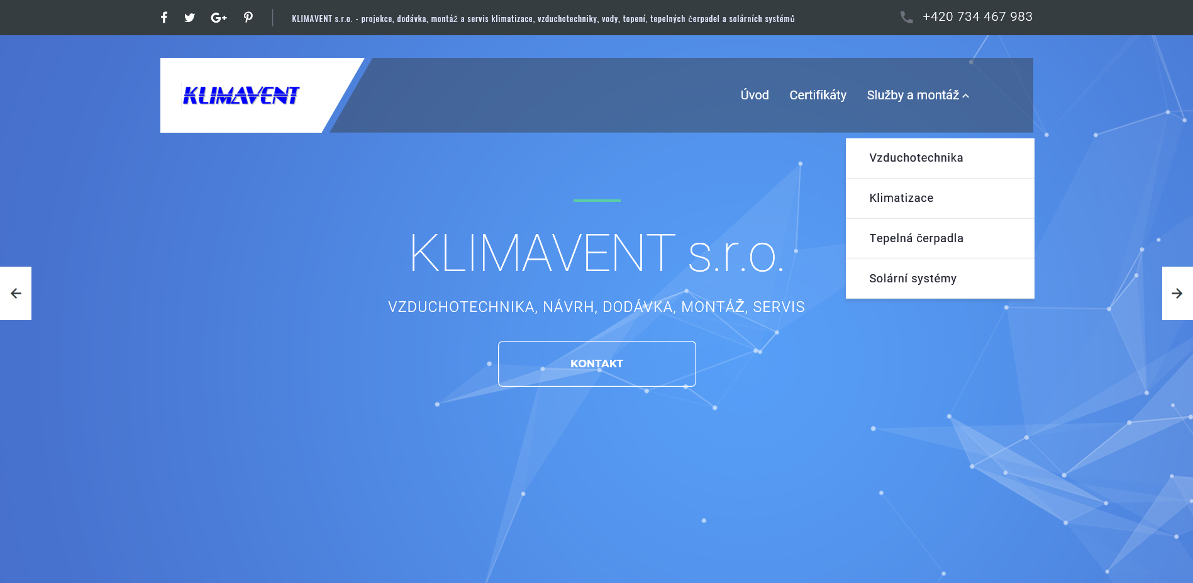Open the Certifikáty menu item
This screenshot has width=1193, height=583.
coord(818,95)
